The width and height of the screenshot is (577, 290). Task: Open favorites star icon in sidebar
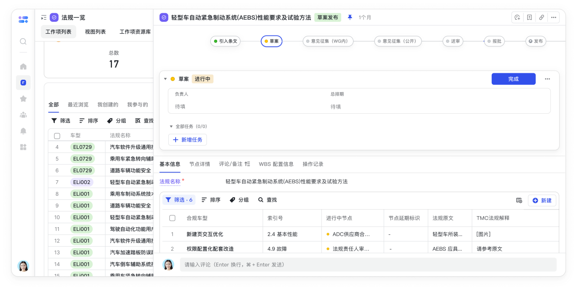coord(23,98)
